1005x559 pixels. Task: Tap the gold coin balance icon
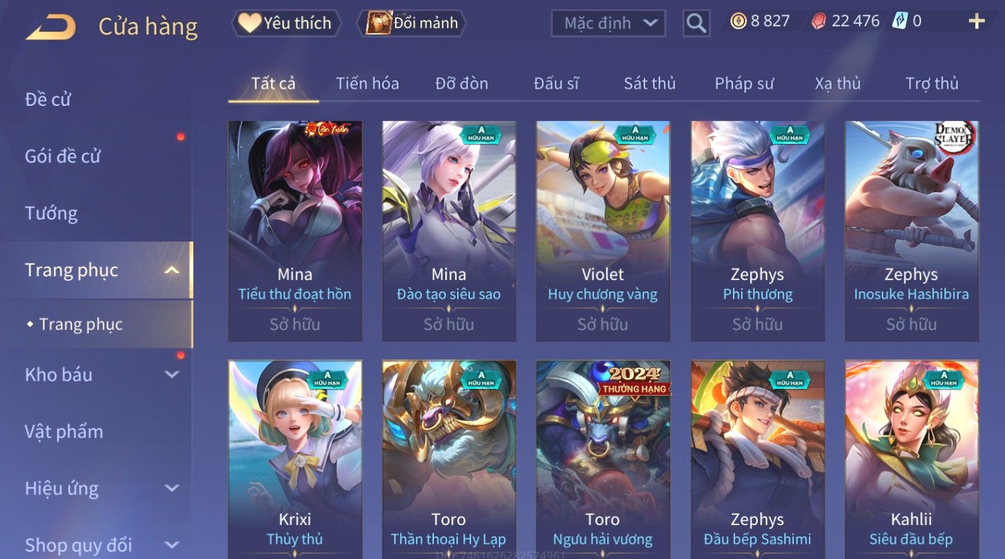(x=738, y=21)
